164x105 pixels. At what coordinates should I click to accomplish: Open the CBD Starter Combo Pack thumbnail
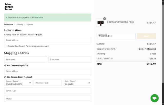[x=101, y=22]
